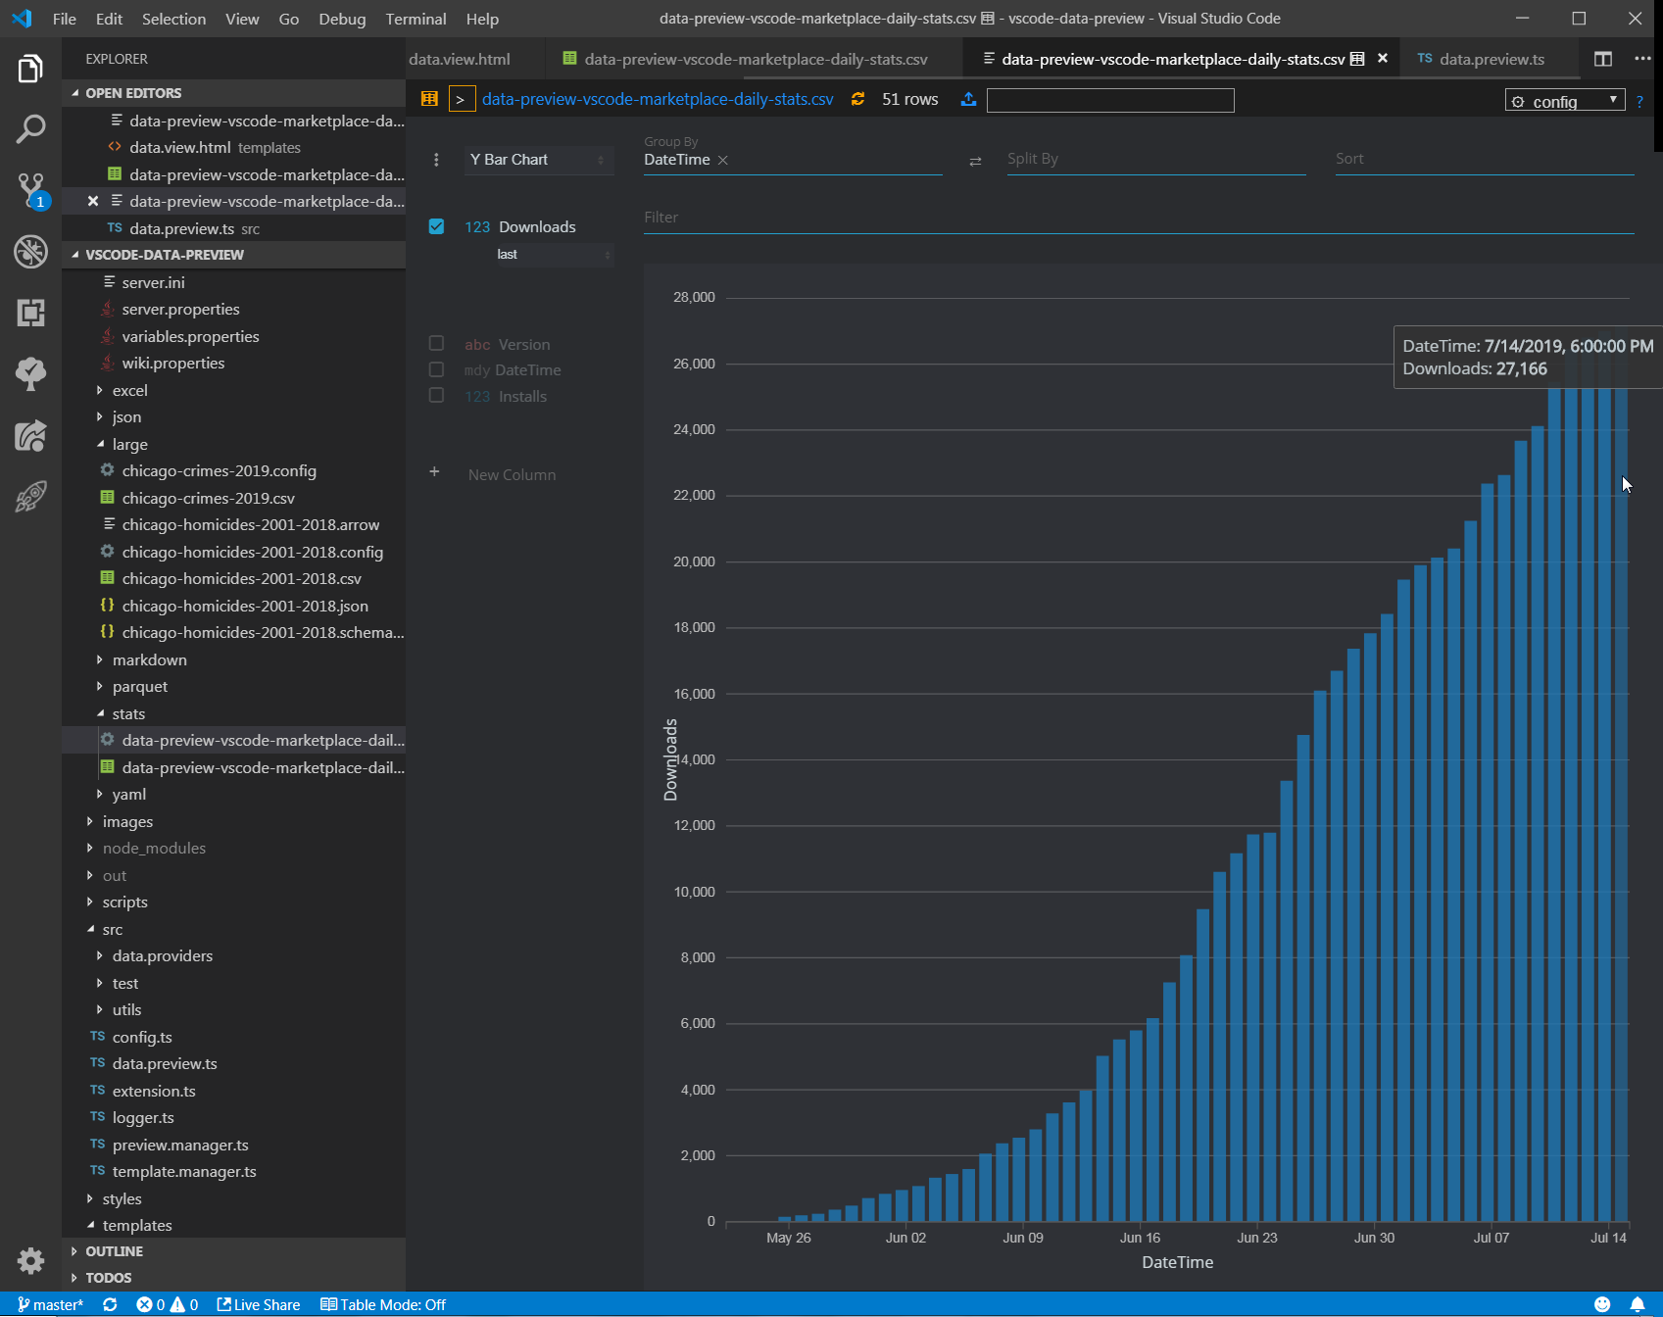Open Source Control view with badge

point(30,190)
